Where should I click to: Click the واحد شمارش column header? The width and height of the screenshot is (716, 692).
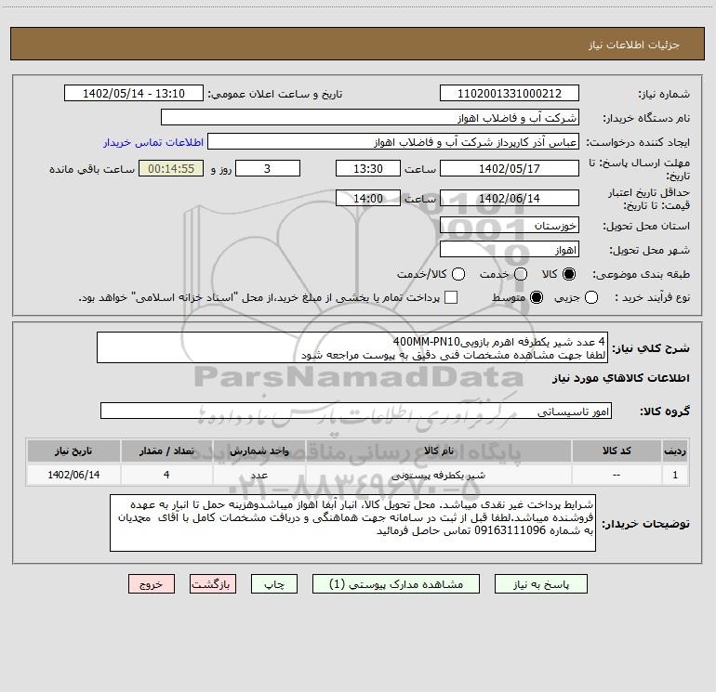click(259, 450)
